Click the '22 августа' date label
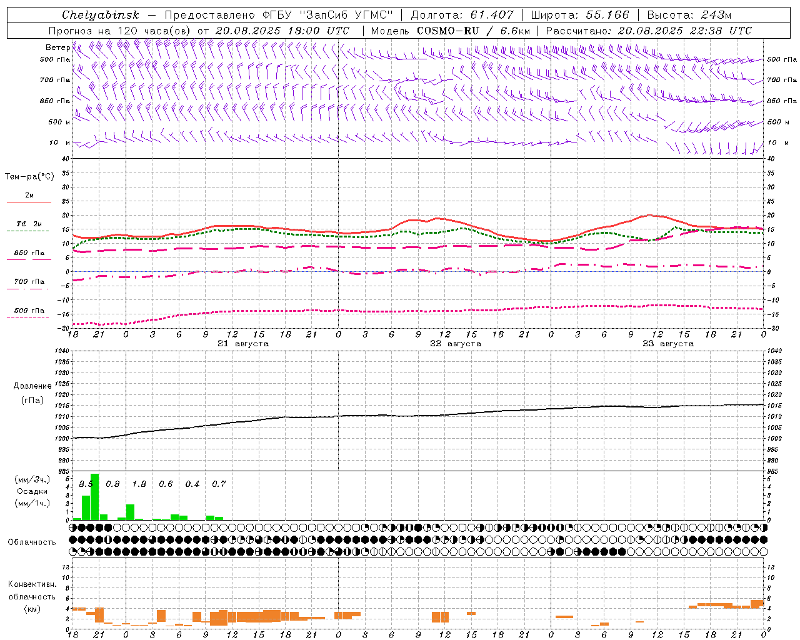800x640 pixels. (x=456, y=344)
